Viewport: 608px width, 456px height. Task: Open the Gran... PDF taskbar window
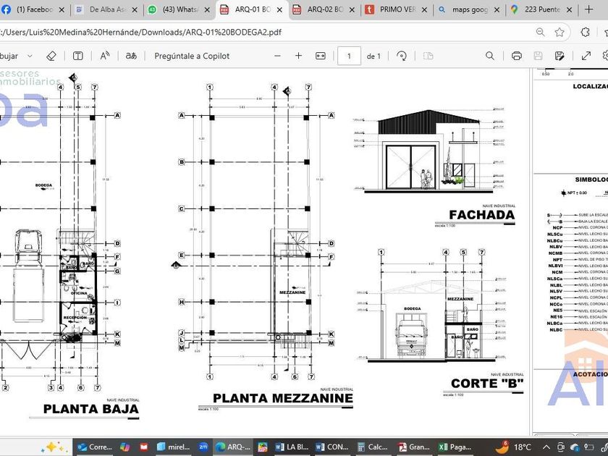tap(413, 447)
